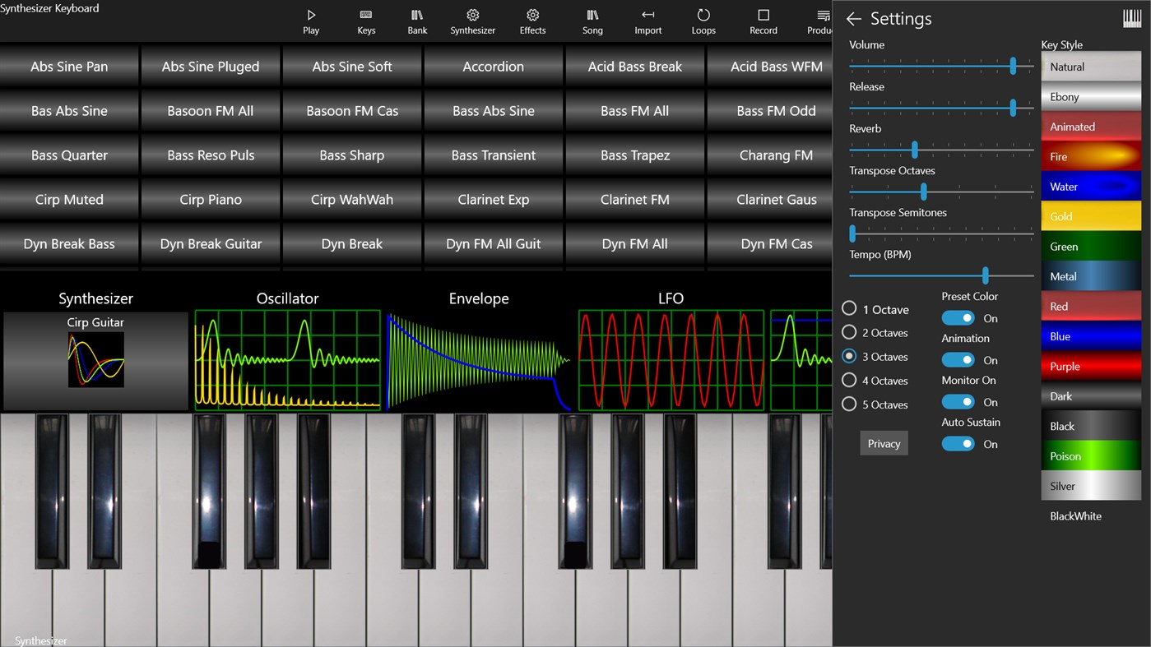This screenshot has height=647, width=1151.
Task: Click the piano keyboard icon in Settings header
Action: pyautogui.click(x=1131, y=16)
